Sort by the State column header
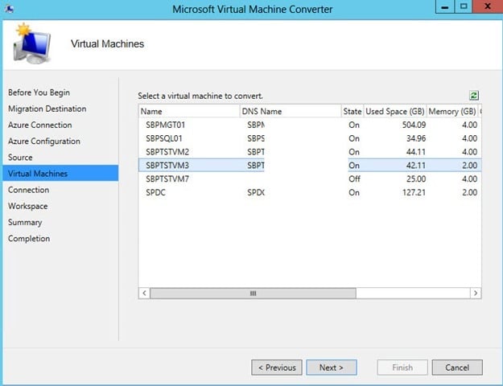 353,111
